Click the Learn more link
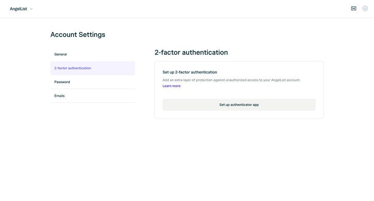 [172, 86]
